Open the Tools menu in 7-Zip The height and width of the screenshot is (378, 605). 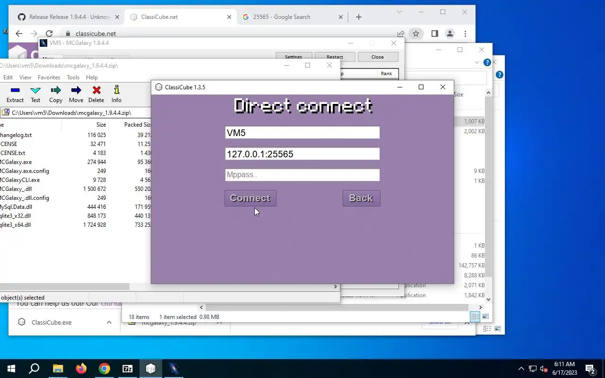point(73,77)
